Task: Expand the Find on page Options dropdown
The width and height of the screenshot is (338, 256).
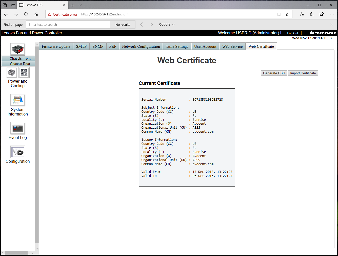Action: click(167, 25)
